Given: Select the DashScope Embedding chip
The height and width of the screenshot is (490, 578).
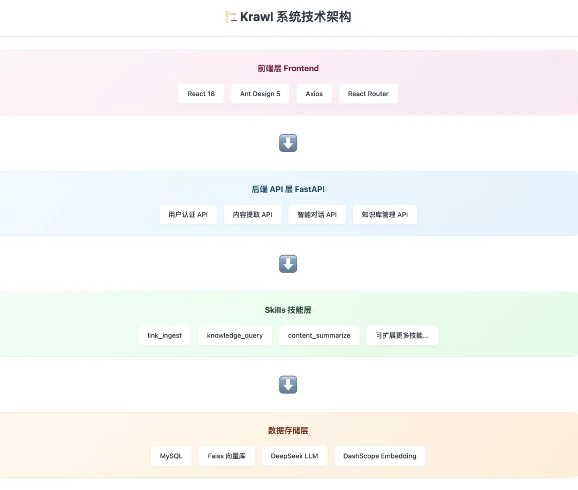Looking at the screenshot, I should [x=379, y=456].
